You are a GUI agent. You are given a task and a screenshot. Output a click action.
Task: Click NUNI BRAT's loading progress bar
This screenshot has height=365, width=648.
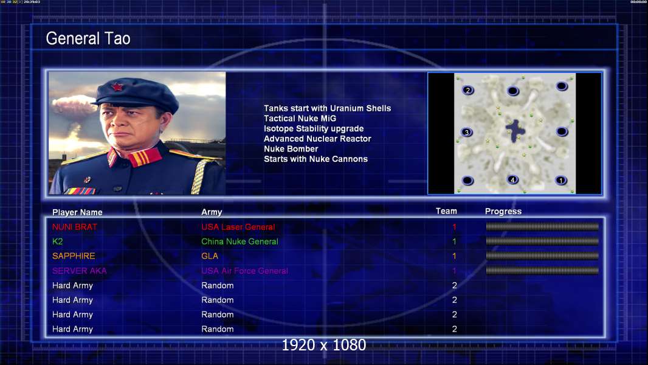pyautogui.click(x=542, y=227)
